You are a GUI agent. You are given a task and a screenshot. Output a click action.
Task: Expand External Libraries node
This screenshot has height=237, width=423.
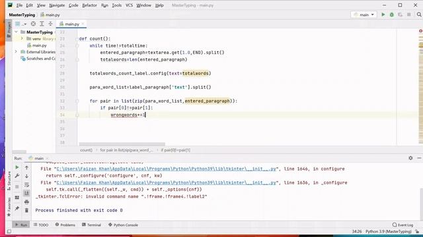pyautogui.click(x=16, y=51)
